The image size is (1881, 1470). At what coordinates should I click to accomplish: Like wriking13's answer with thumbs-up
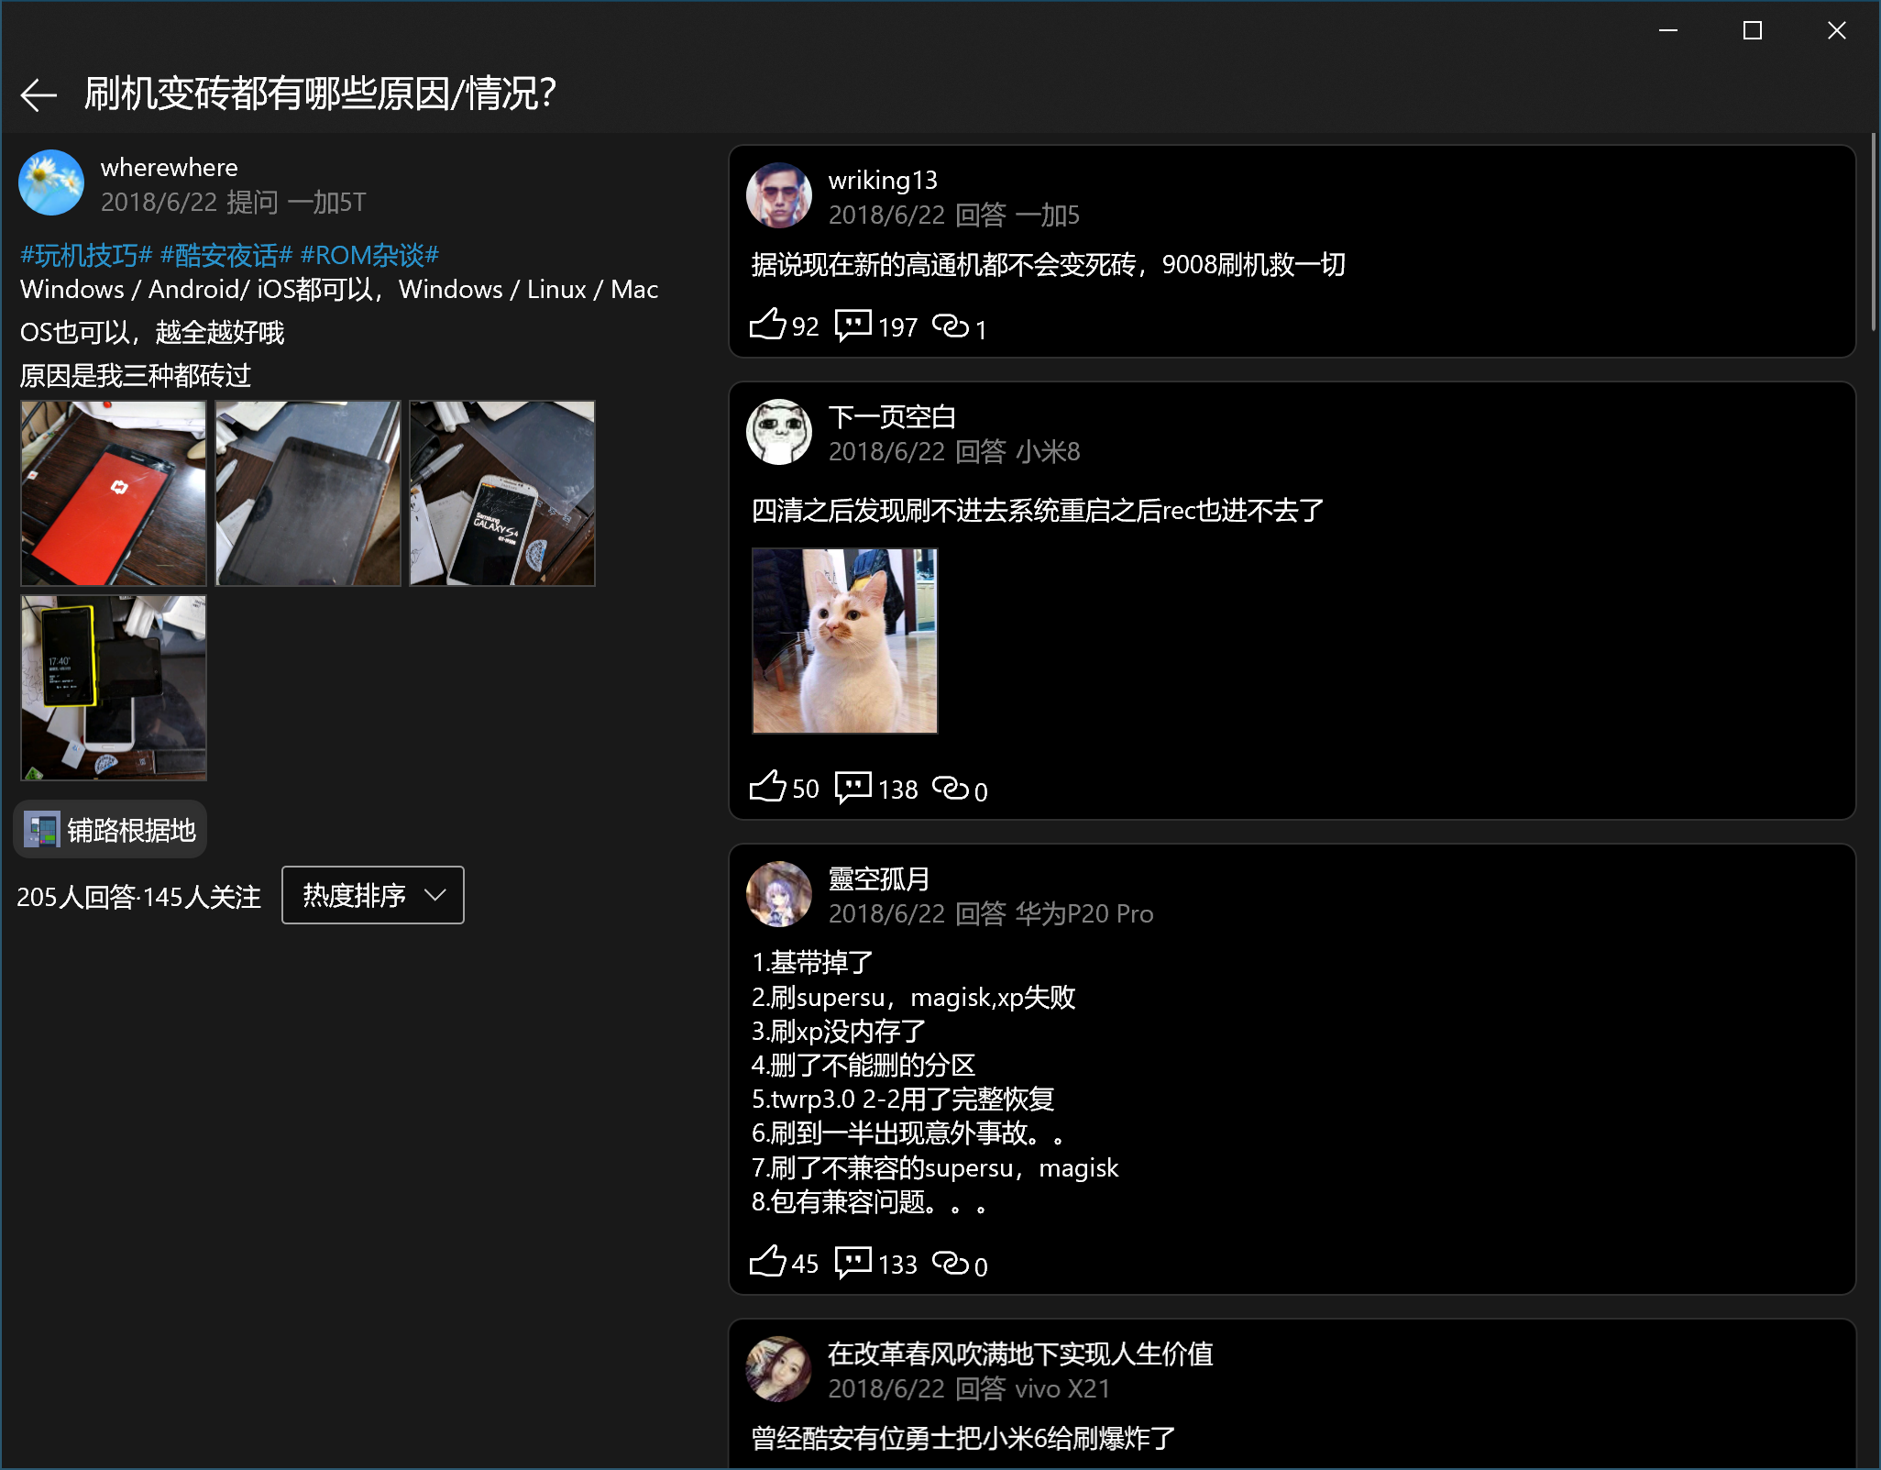(x=768, y=325)
